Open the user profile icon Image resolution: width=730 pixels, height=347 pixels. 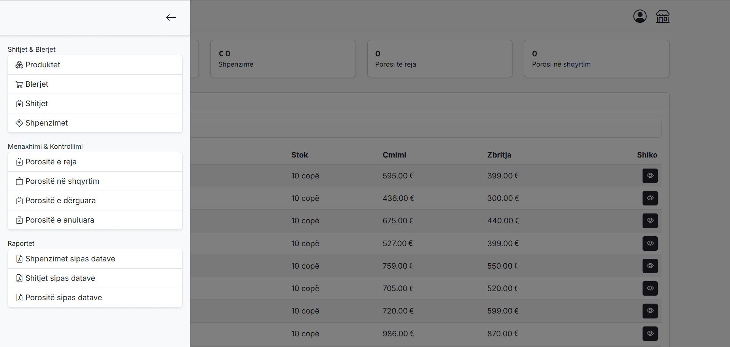[640, 16]
